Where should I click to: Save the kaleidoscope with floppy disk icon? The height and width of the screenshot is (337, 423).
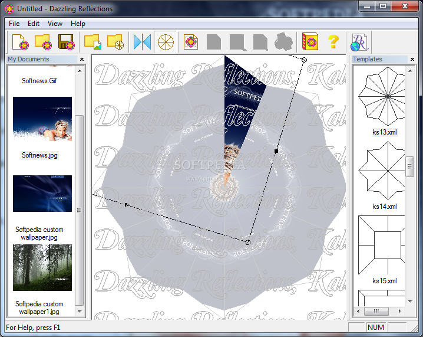coord(67,42)
